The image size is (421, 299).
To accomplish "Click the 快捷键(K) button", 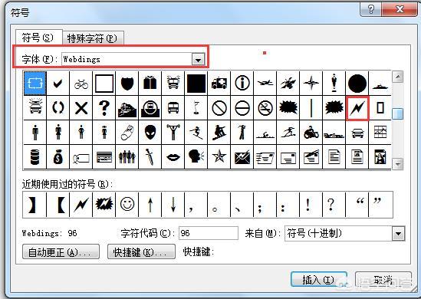I will pos(141,251).
